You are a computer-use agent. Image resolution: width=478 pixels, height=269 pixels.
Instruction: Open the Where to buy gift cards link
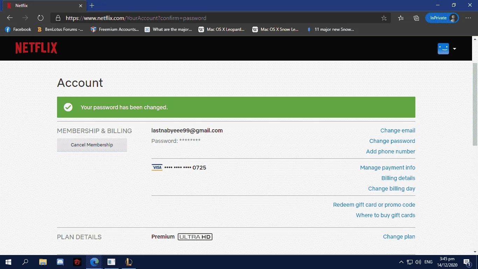coord(386,215)
